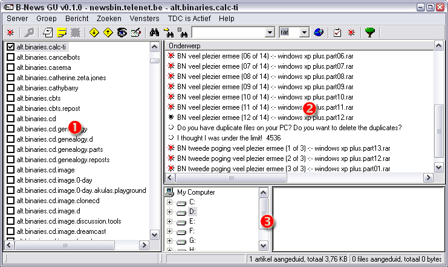Open the Zoeken menu

point(109,19)
